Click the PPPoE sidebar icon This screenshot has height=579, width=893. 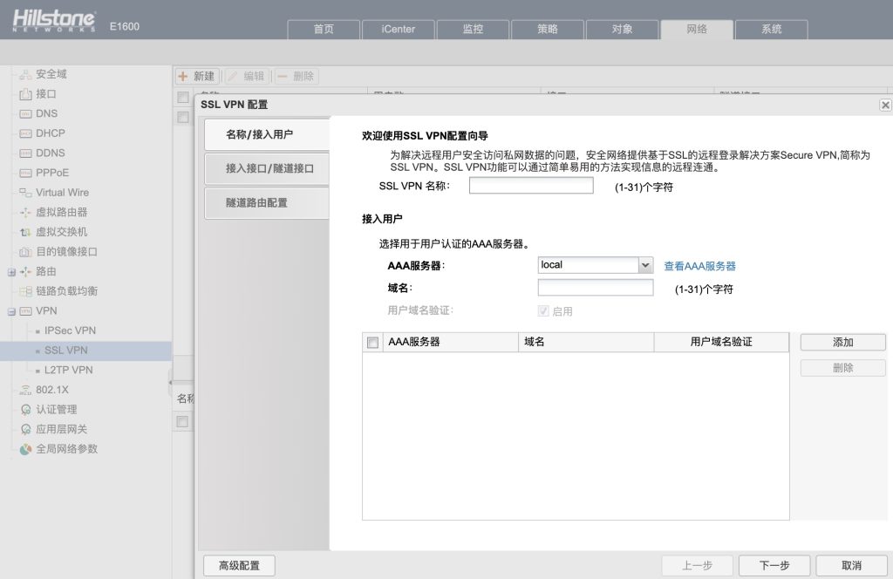(x=25, y=173)
